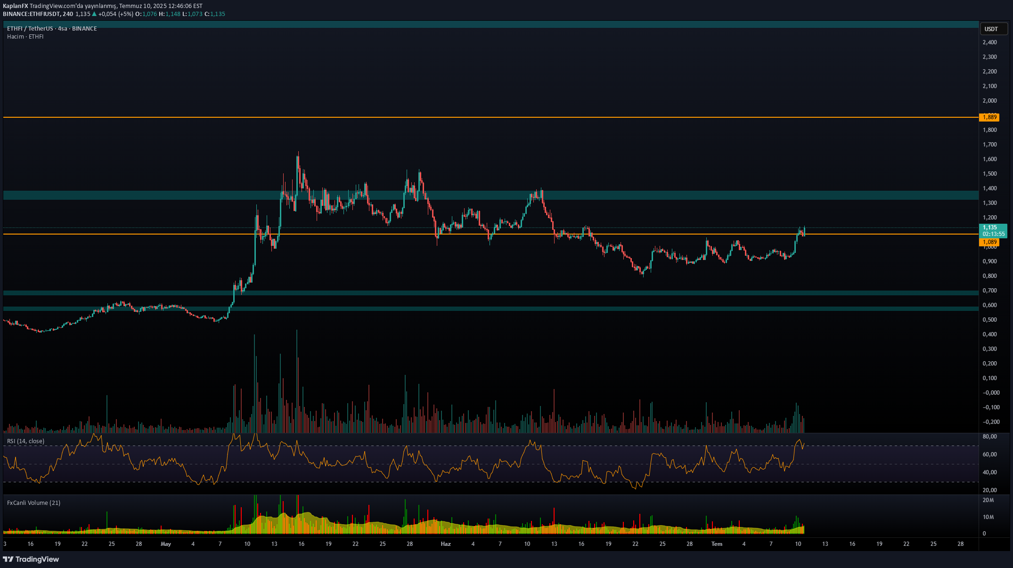This screenshot has width=1013, height=568.
Task: Click the Hacim · ETHFI indicator legend
Action: (25, 37)
